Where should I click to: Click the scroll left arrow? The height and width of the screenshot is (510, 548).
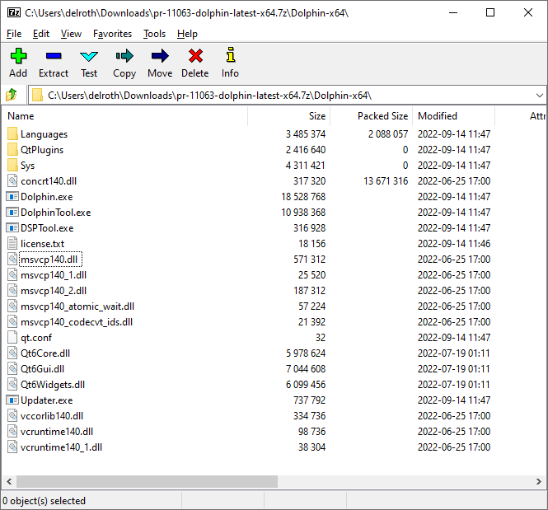9,481
